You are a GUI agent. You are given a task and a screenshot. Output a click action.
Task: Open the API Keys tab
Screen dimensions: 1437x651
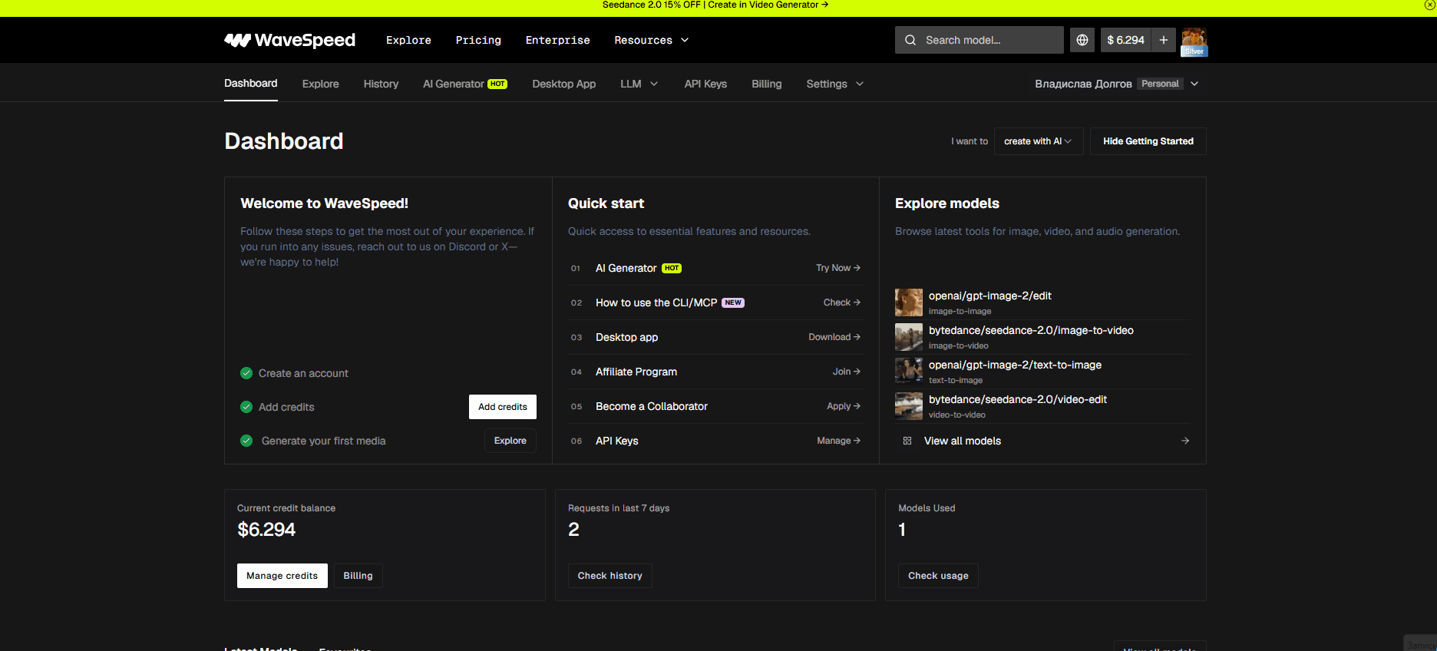[x=705, y=84]
